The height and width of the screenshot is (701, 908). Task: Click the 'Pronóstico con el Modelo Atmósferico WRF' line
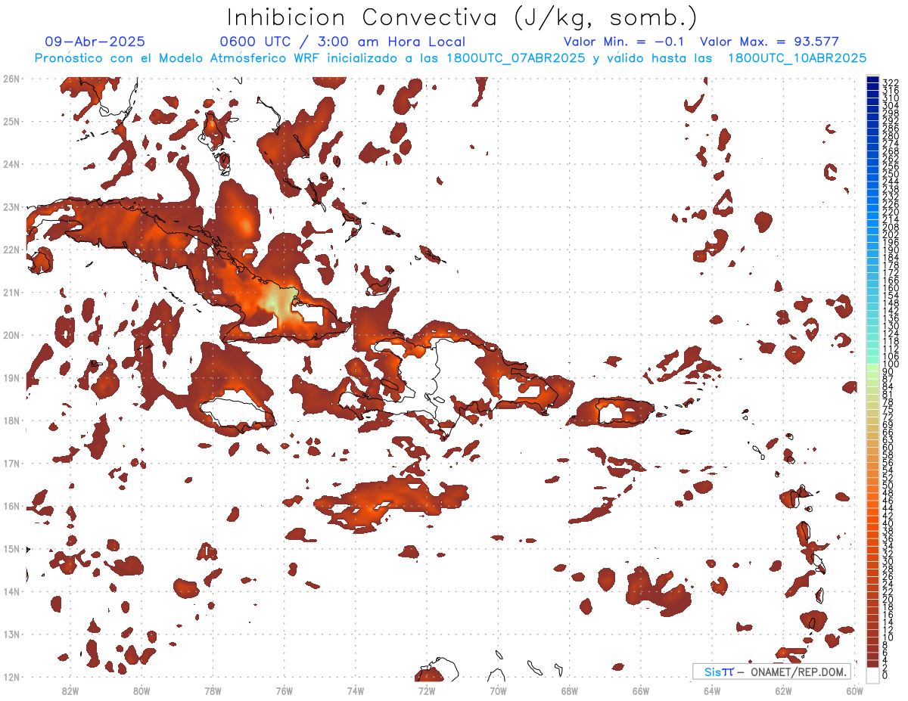pos(450,58)
